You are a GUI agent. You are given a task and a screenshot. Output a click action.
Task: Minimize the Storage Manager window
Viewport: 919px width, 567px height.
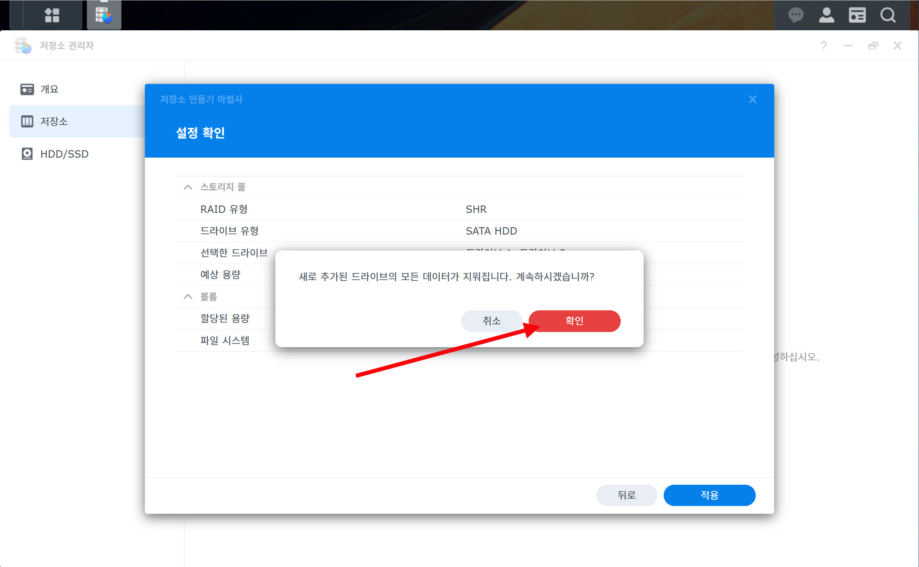848,45
